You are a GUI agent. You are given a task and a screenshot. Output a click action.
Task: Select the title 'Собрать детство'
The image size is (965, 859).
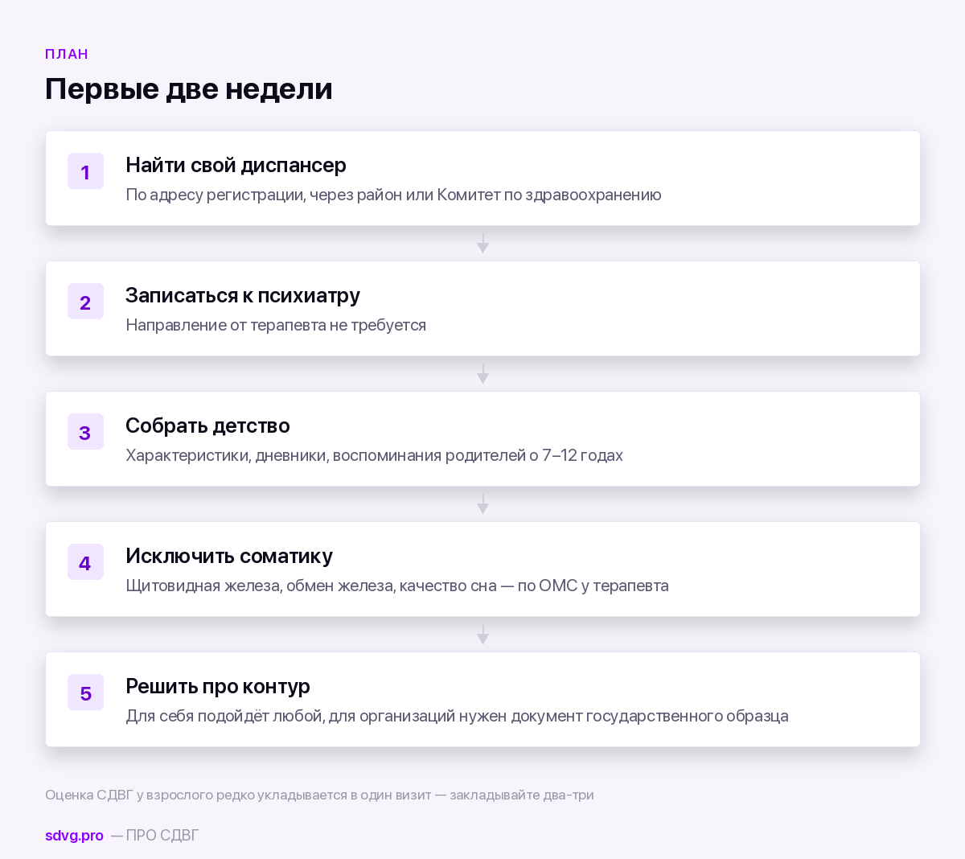tap(207, 425)
